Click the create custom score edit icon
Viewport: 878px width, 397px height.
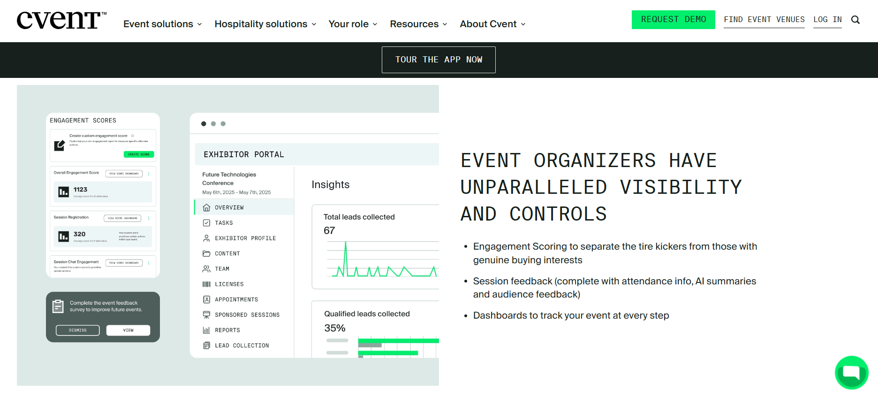60,145
